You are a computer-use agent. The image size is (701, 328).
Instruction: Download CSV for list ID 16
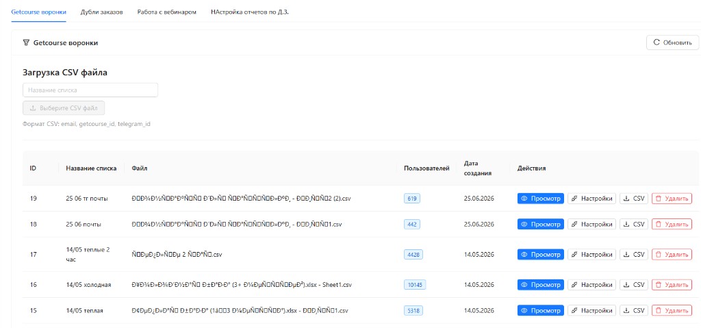633,285
